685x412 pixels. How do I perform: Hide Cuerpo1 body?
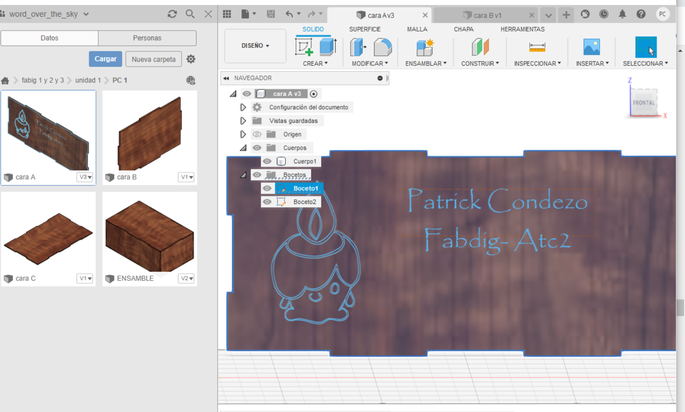(267, 161)
